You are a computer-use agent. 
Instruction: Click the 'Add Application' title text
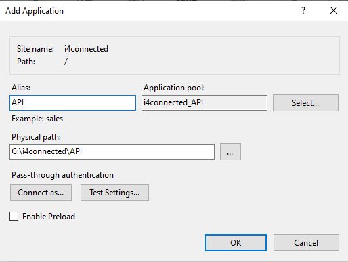35,11
